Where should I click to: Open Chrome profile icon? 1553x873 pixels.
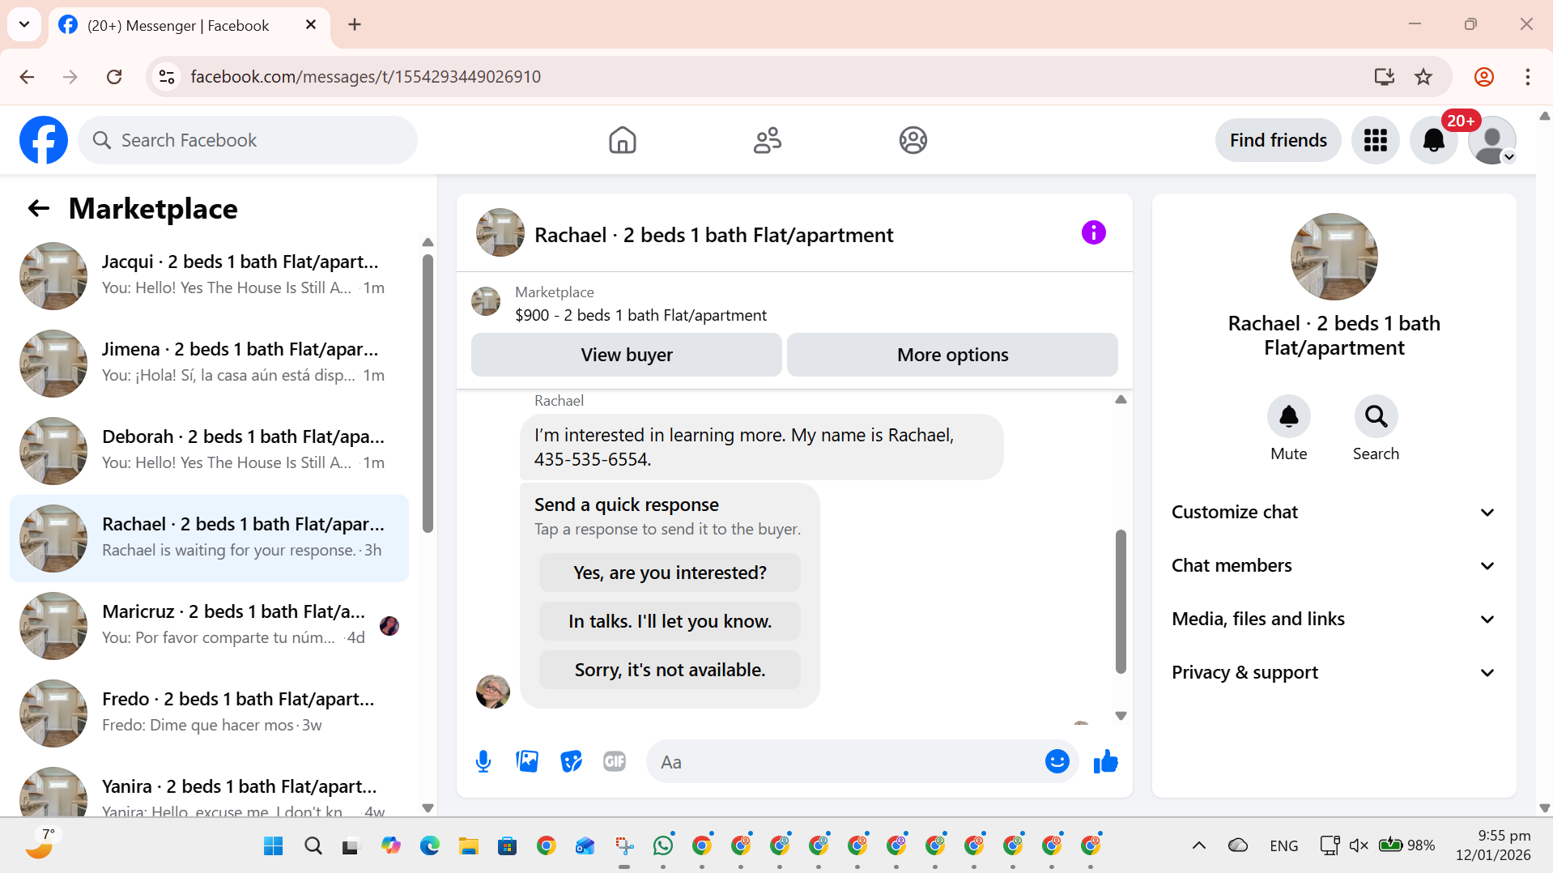[x=1483, y=76]
